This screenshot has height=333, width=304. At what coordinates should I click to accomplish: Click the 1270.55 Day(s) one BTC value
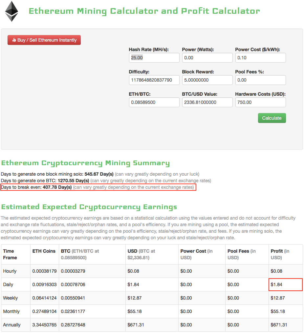click(74, 181)
